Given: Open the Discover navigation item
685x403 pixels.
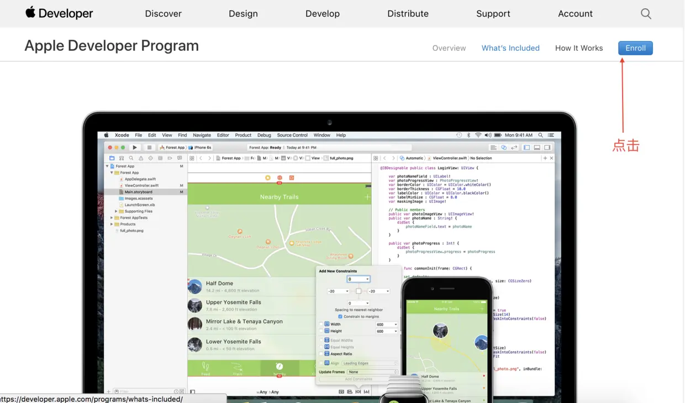Looking at the screenshot, I should (163, 13).
